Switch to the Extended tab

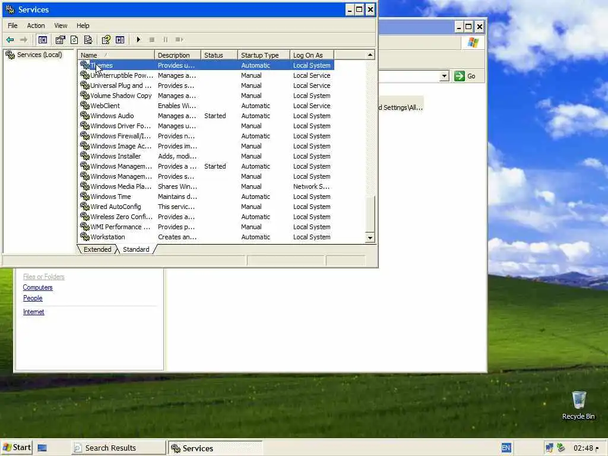[97, 249]
